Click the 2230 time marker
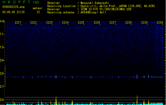The image size is (166, 105). pos(160,23)
